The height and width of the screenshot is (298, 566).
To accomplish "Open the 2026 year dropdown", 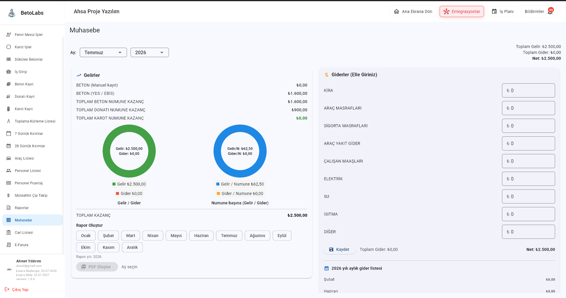I will 150,52.
